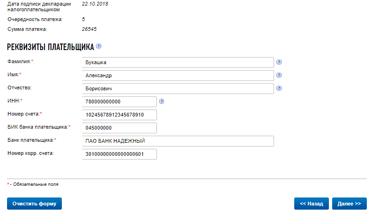Image resolution: width=372 pixels, height=219 pixels.
Task: Click the Номер счета input field
Action: pos(119,115)
